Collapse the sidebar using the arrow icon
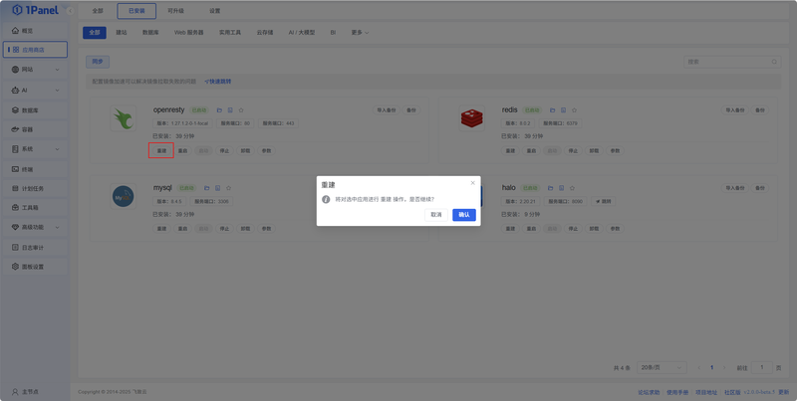The height and width of the screenshot is (401, 797). 70,11
